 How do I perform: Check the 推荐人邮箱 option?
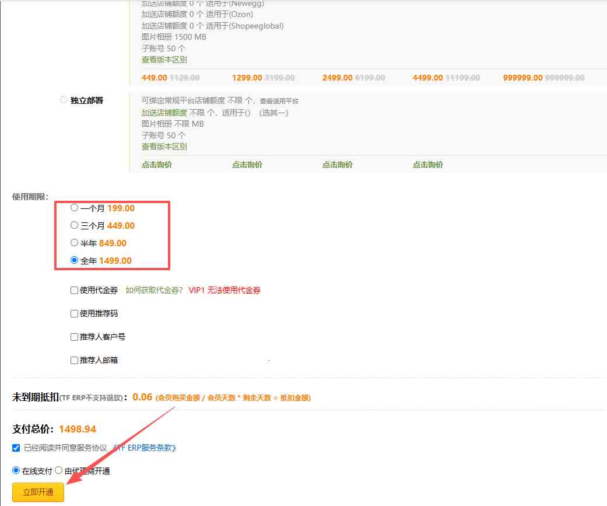click(x=73, y=360)
